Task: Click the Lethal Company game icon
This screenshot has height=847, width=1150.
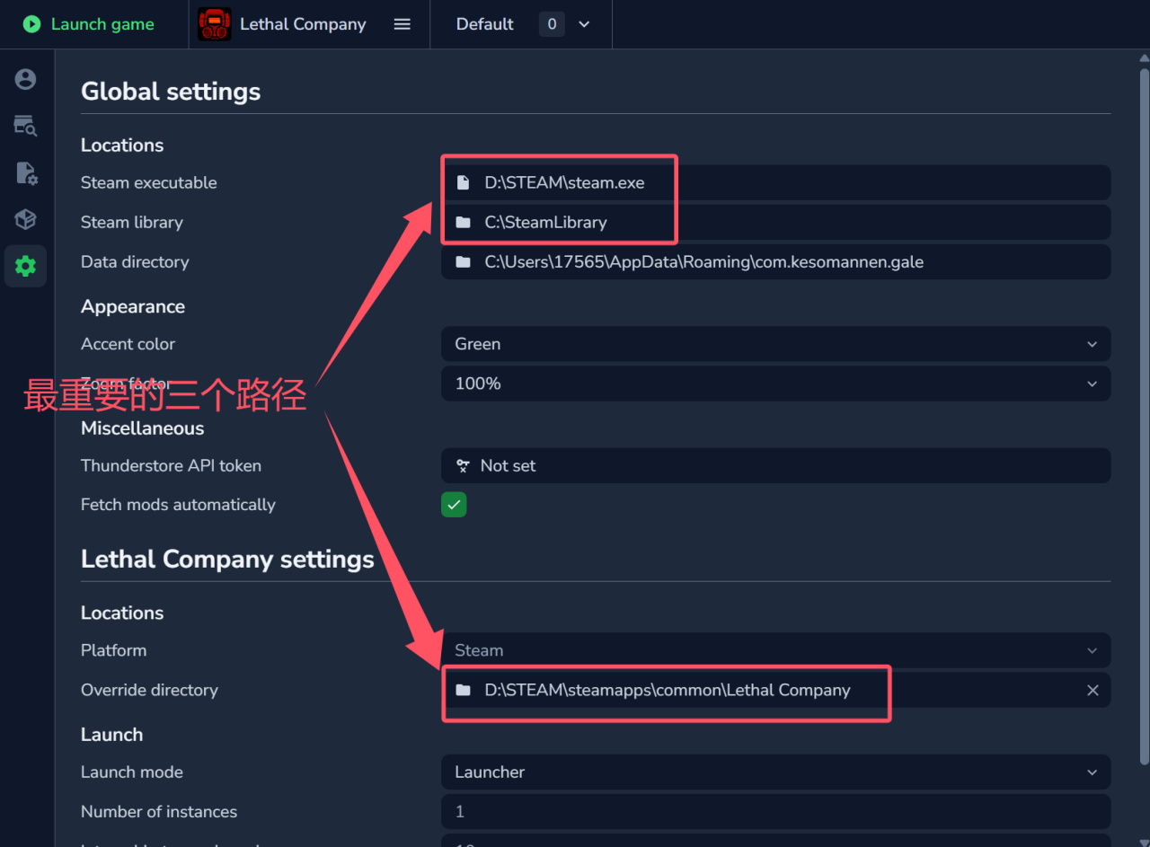Action: pyautogui.click(x=215, y=24)
